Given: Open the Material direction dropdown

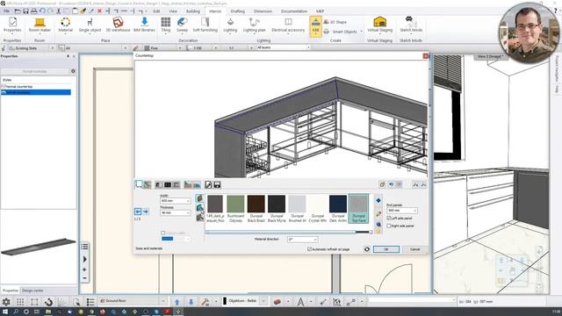Looking at the screenshot, I should [x=302, y=240].
